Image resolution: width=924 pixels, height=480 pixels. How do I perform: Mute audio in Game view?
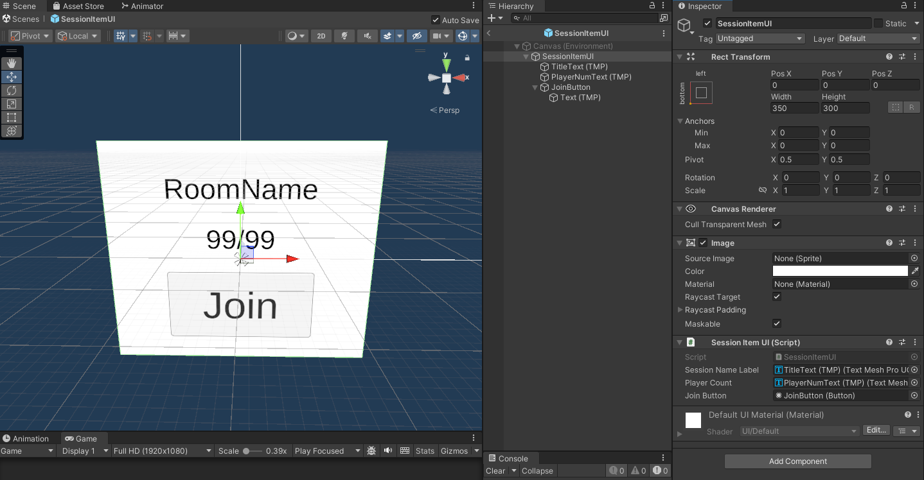click(x=388, y=451)
